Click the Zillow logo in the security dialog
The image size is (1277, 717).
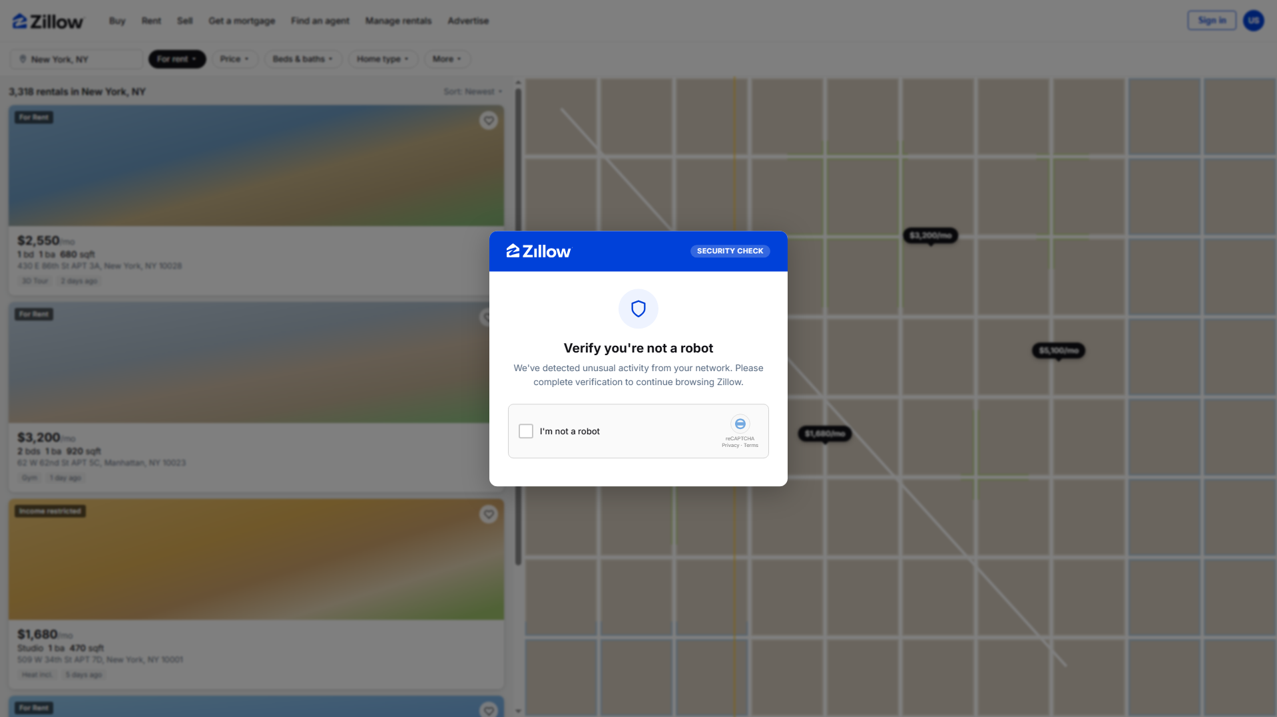tap(539, 251)
